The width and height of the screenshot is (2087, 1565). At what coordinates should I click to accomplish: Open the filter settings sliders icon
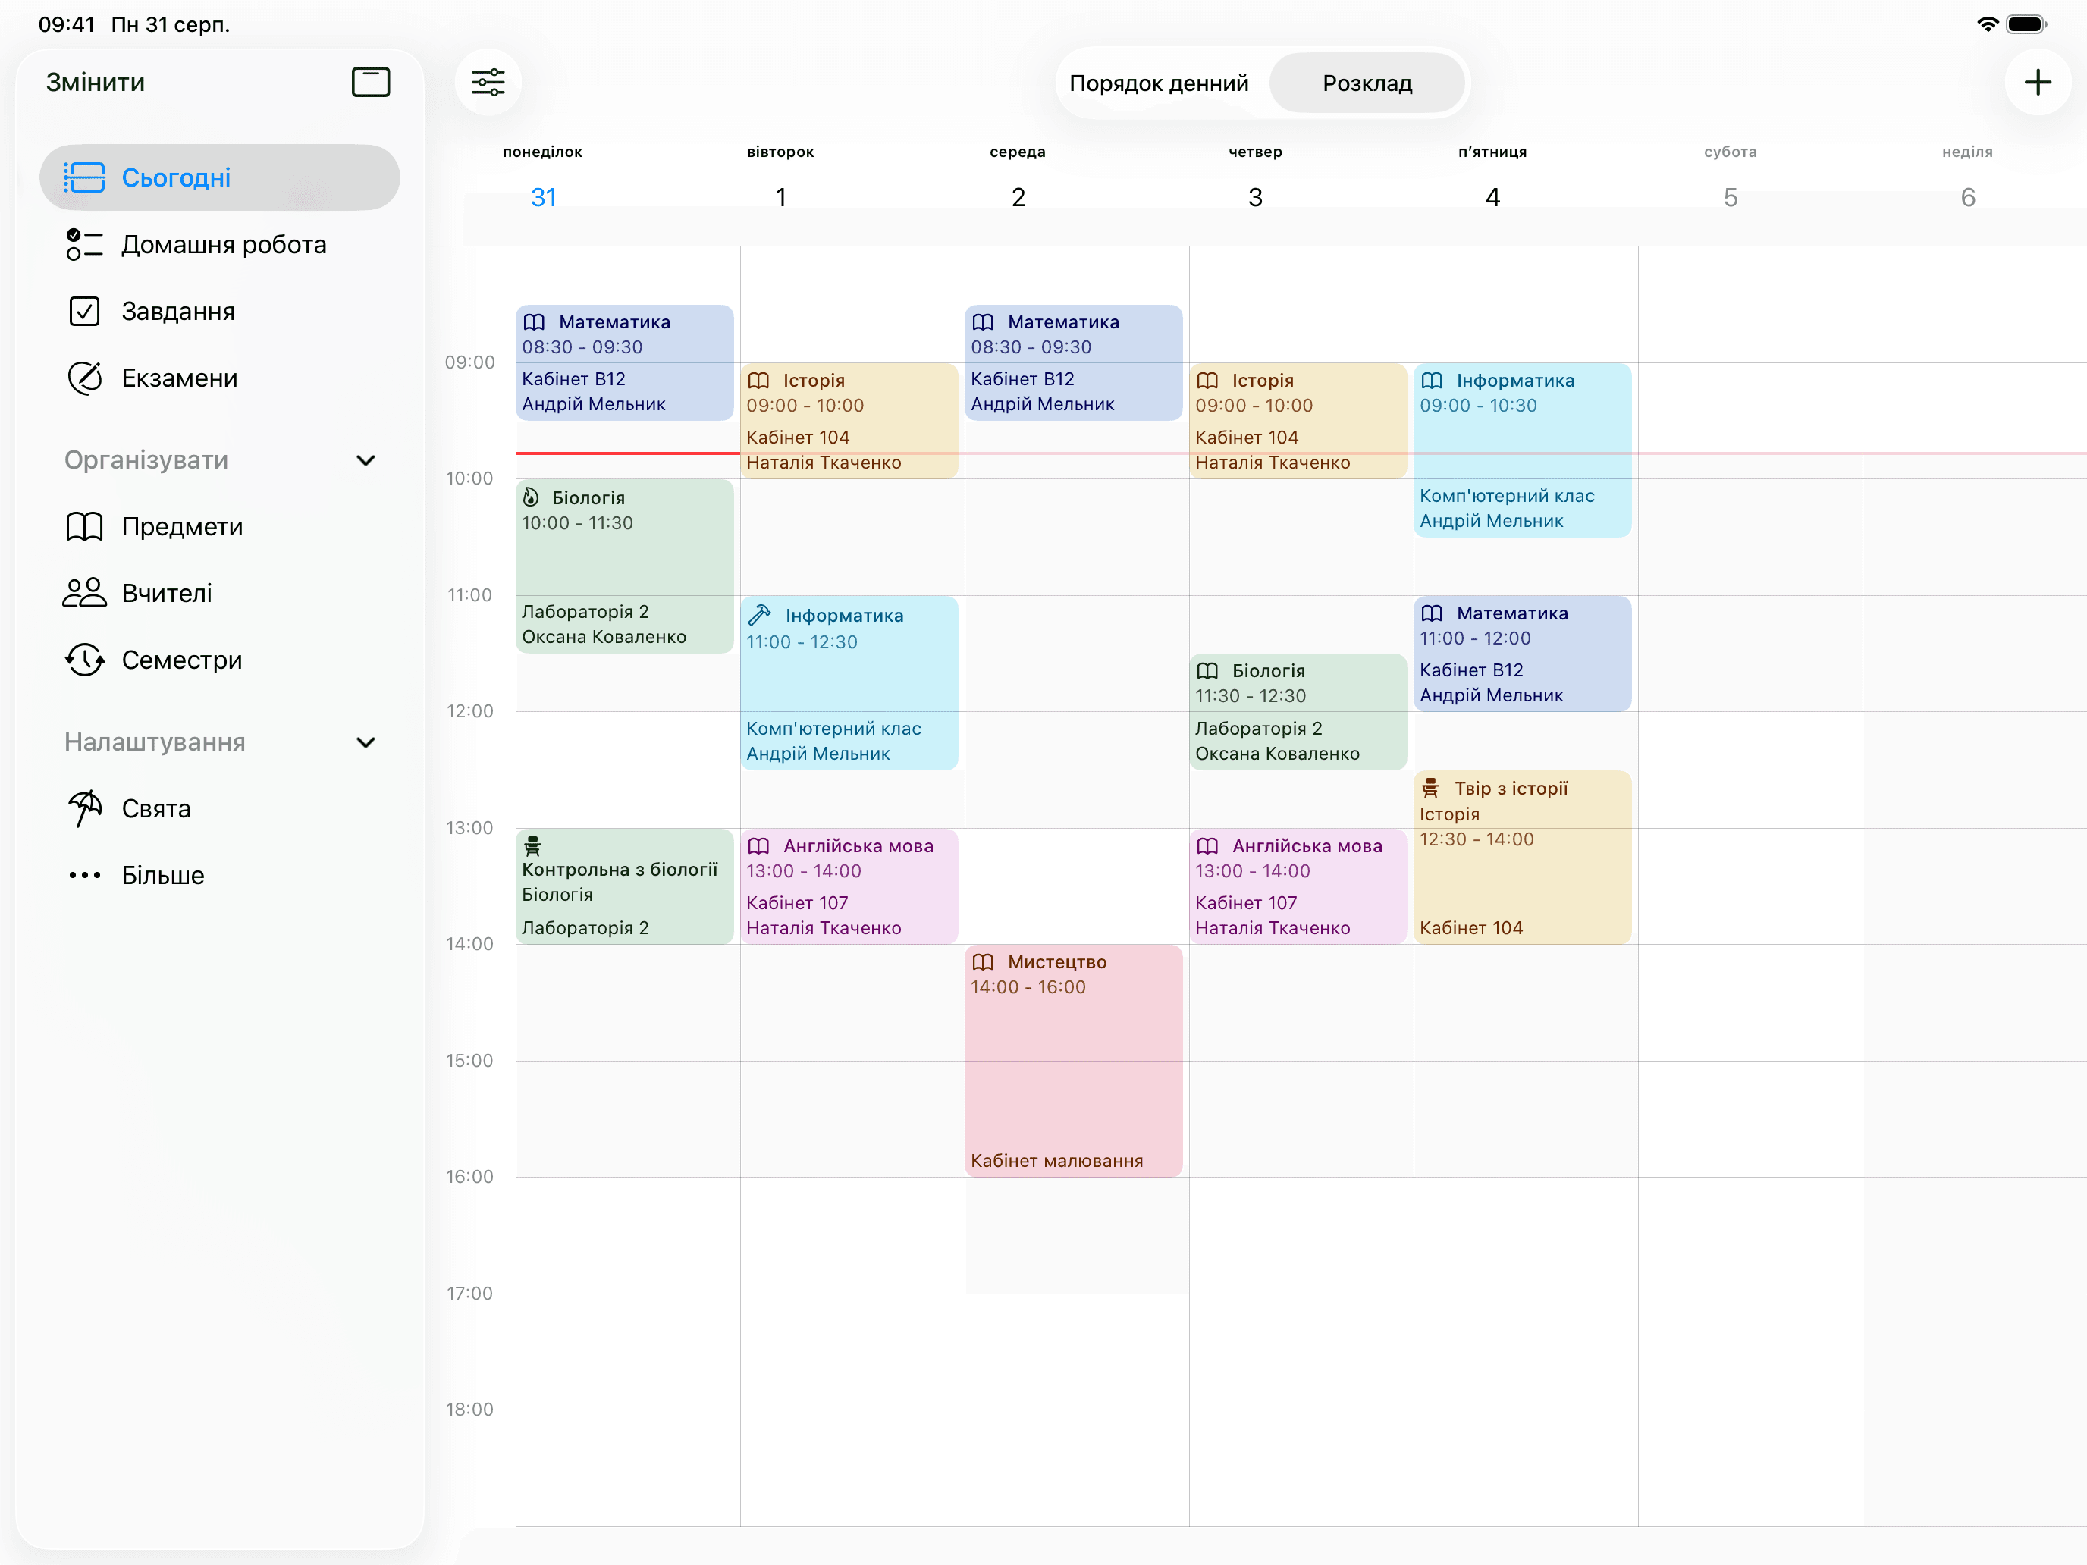pos(488,82)
